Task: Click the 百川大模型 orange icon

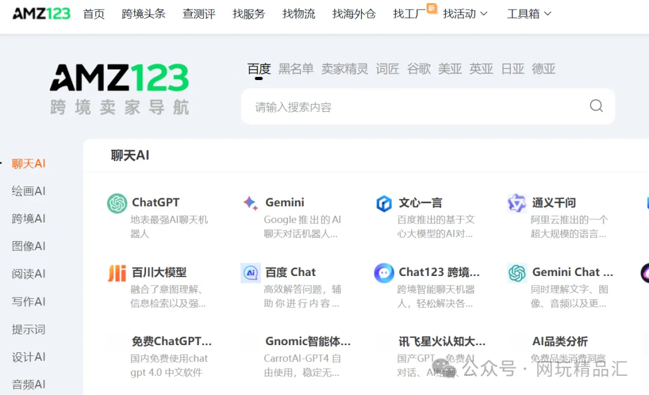Action: 117,272
